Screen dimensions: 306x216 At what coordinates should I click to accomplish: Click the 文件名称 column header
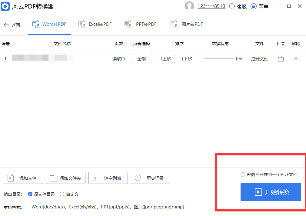coord(62,44)
